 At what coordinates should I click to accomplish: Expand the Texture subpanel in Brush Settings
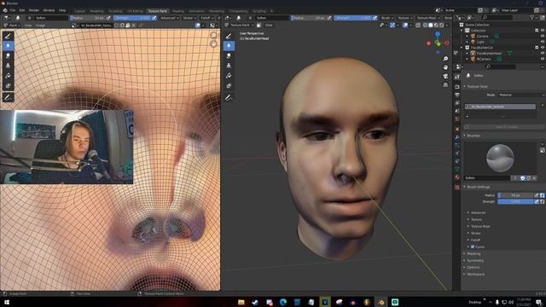476,220
